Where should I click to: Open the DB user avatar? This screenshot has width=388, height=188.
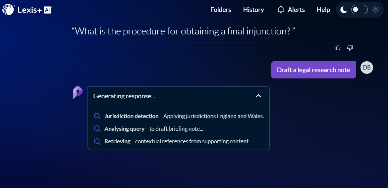[366, 68]
